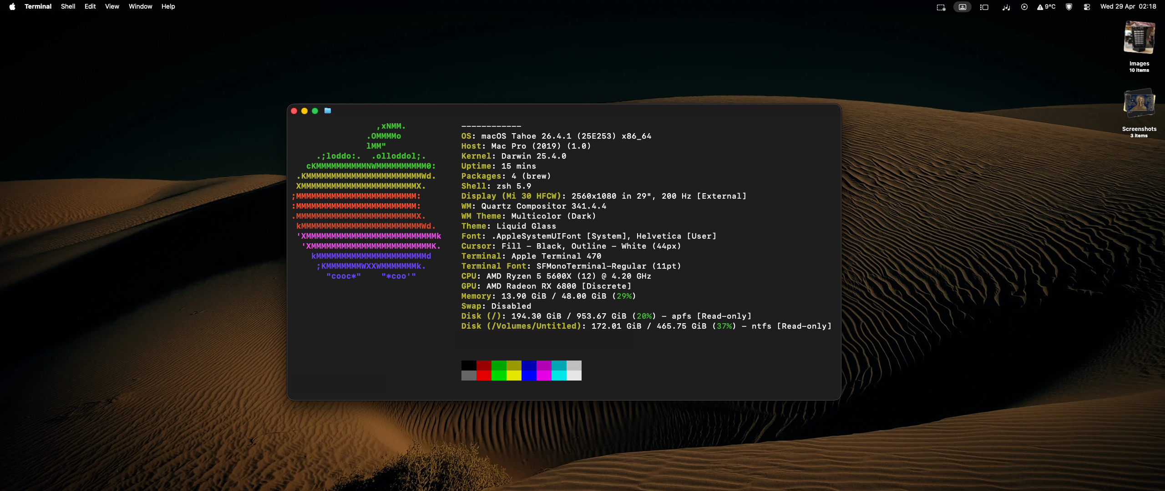Open the Stage Manager menu bar icon
The image size is (1165, 491).
pyautogui.click(x=984, y=7)
